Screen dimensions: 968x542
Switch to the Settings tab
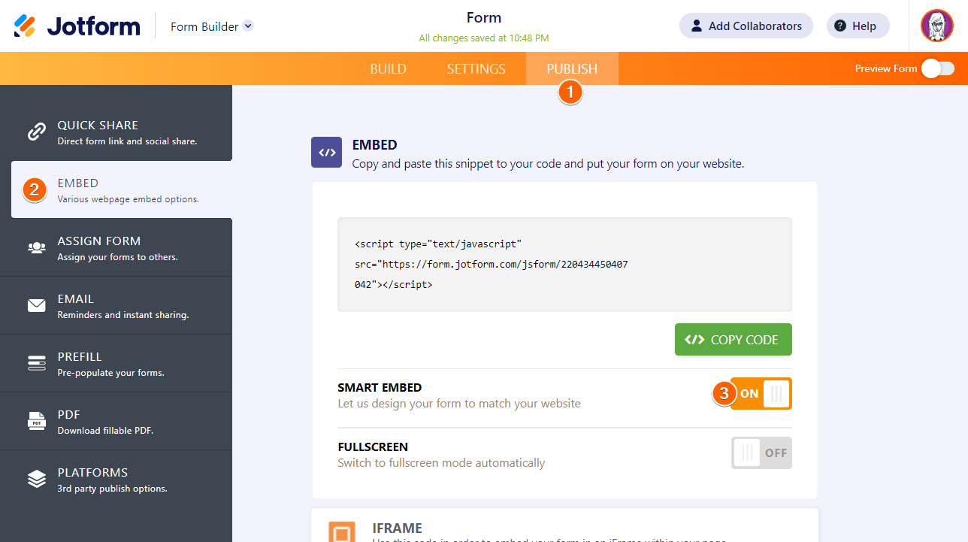tap(476, 69)
